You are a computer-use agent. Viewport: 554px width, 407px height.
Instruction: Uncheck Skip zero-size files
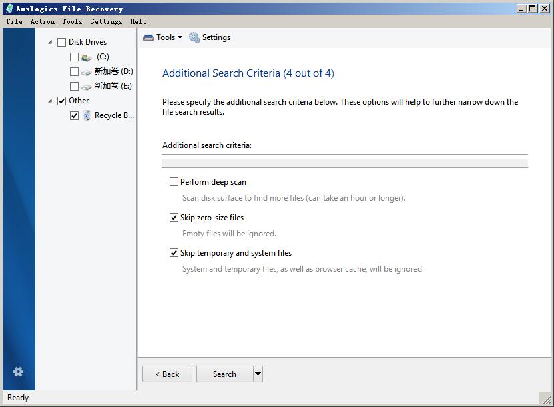tap(174, 218)
